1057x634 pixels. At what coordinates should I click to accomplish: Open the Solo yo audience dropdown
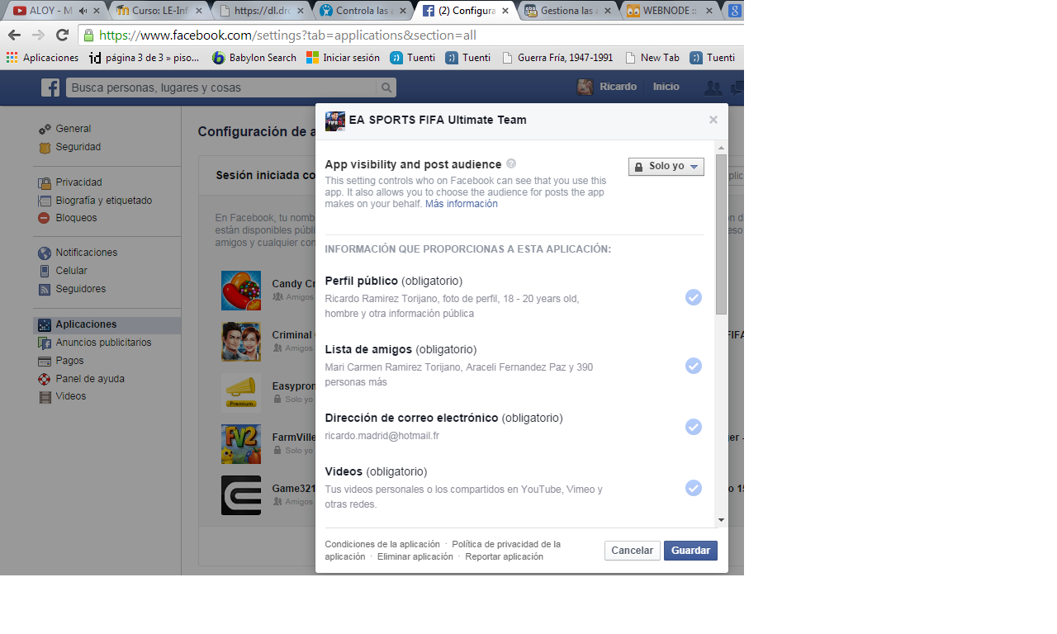(x=666, y=166)
